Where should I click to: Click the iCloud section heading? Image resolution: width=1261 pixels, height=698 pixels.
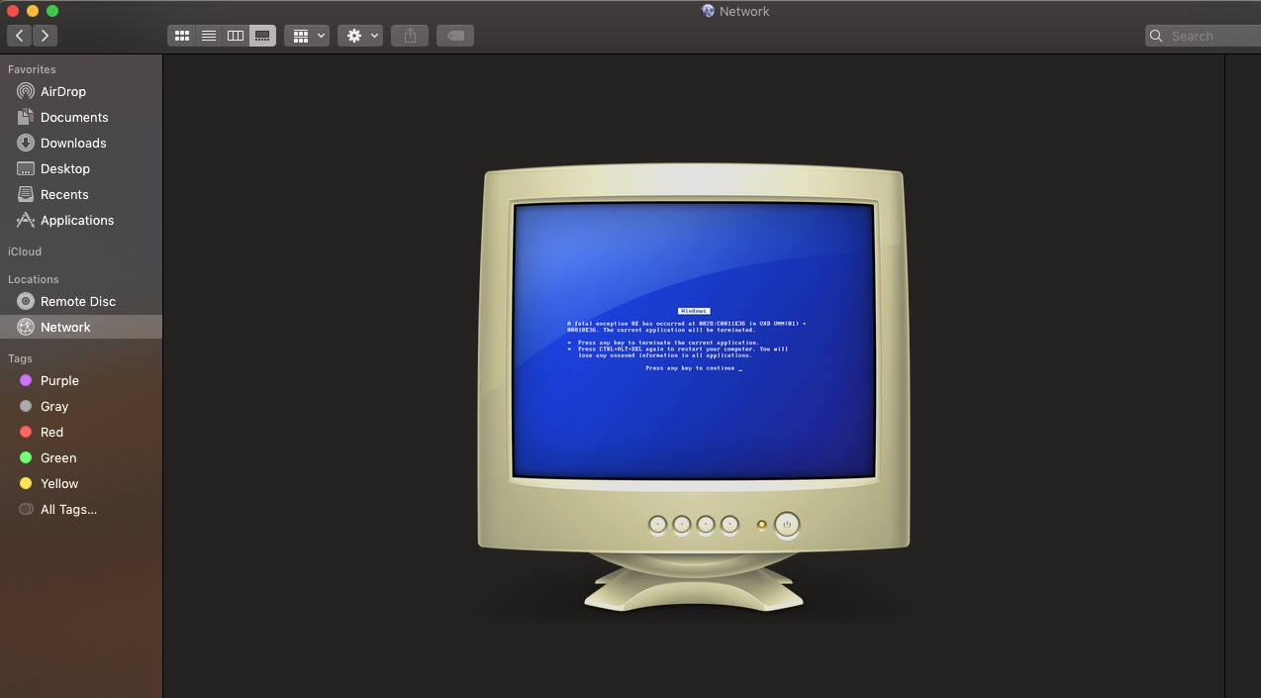coord(25,251)
